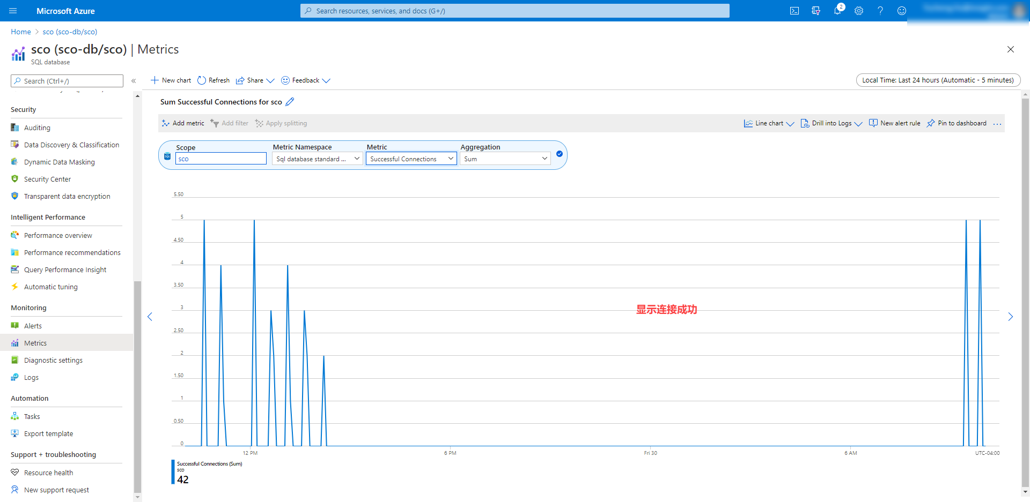The height and width of the screenshot is (502, 1030).
Task: Create a New alert rule
Action: 895,123
